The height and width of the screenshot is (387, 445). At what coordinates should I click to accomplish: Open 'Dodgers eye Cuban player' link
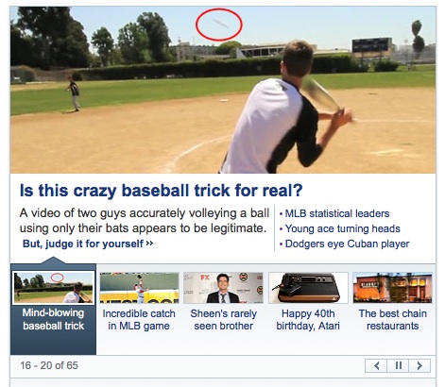click(x=347, y=244)
